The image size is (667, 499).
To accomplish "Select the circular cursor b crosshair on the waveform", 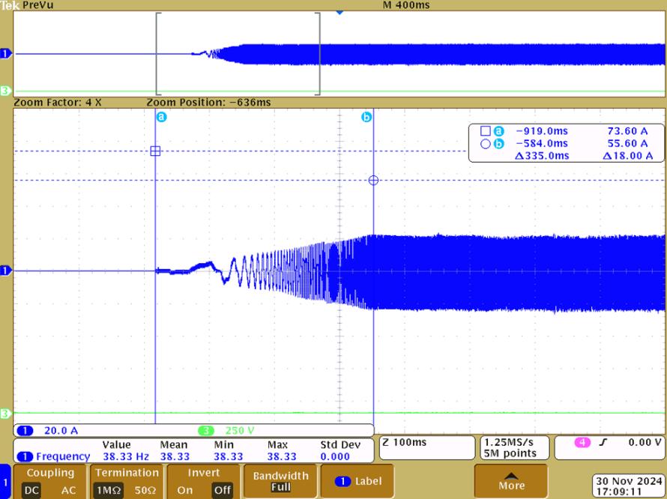I will 374,180.
